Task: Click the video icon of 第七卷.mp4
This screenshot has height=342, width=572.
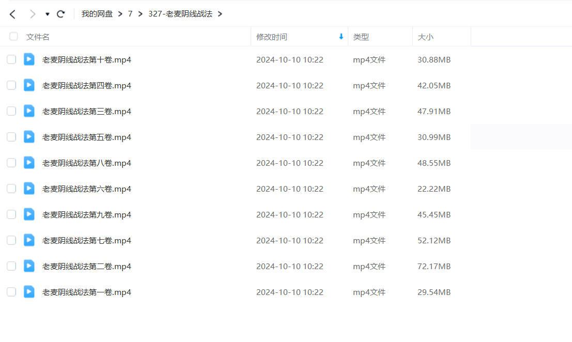Action: pyautogui.click(x=29, y=240)
